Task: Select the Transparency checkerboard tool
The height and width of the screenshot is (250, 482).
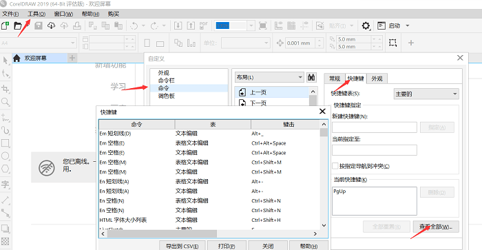Action: pos(6,241)
